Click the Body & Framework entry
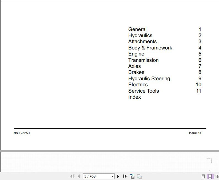 150,48
